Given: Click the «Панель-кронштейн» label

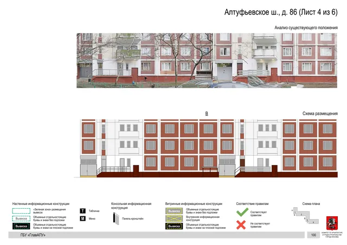Looking at the screenshot, I should (x=132, y=218).
